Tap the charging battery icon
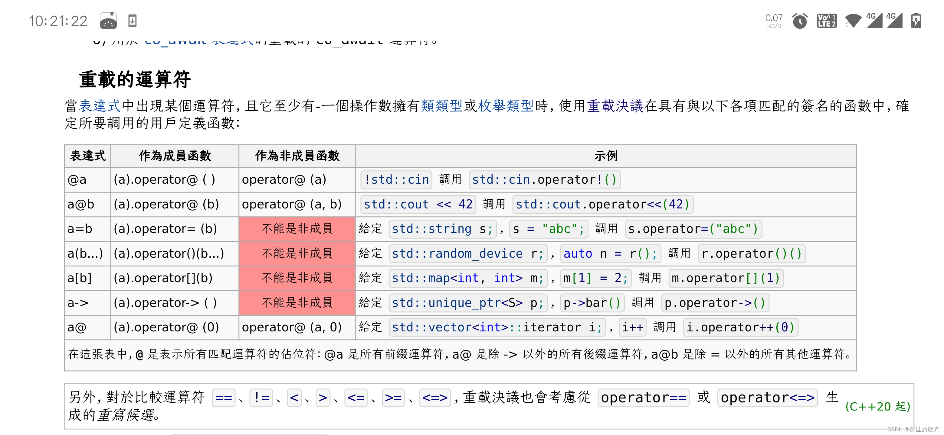 coord(916,21)
